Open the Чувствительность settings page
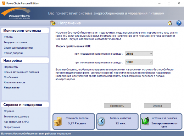The height and width of the screenshot is (136, 184). coord(14,82)
